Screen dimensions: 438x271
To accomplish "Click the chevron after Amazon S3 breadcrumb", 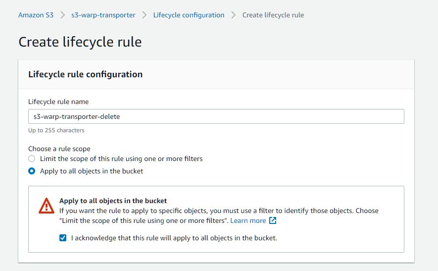I will point(63,15).
